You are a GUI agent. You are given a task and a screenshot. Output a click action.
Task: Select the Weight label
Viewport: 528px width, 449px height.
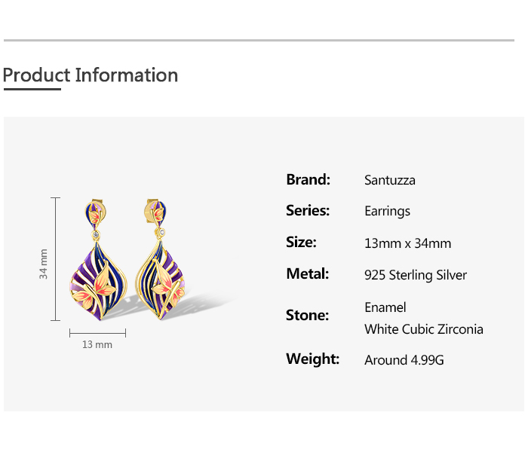tap(312, 359)
